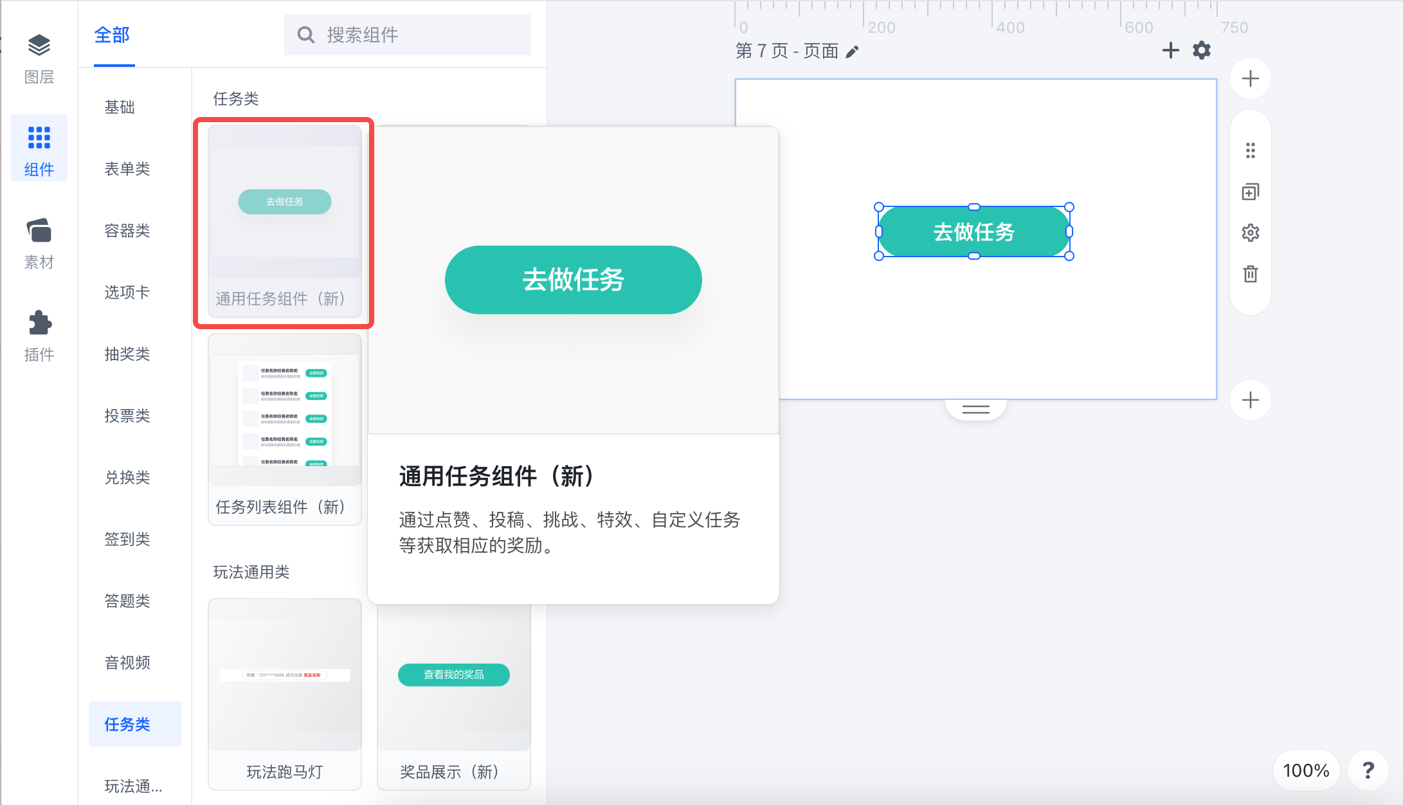Select the 抽奖类 category
This screenshot has width=1403, height=805.
click(x=127, y=354)
